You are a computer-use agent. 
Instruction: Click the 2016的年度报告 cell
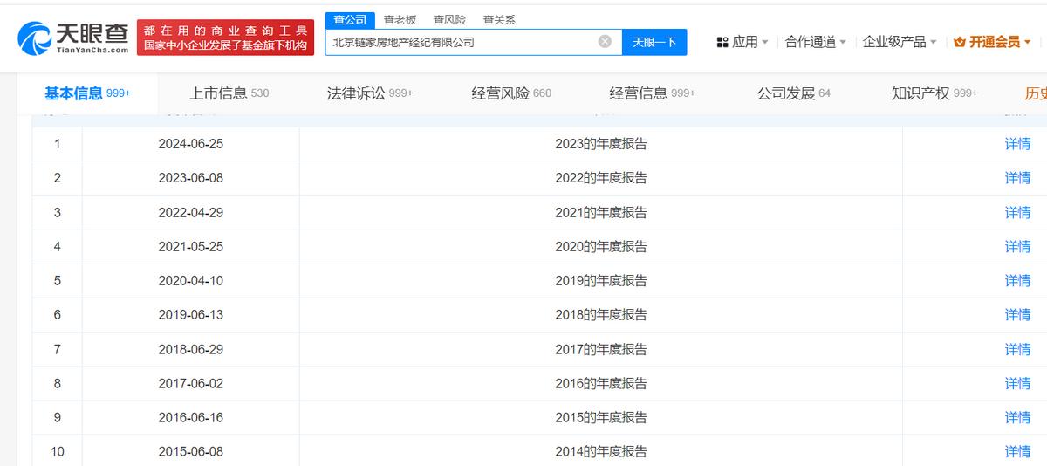point(601,383)
